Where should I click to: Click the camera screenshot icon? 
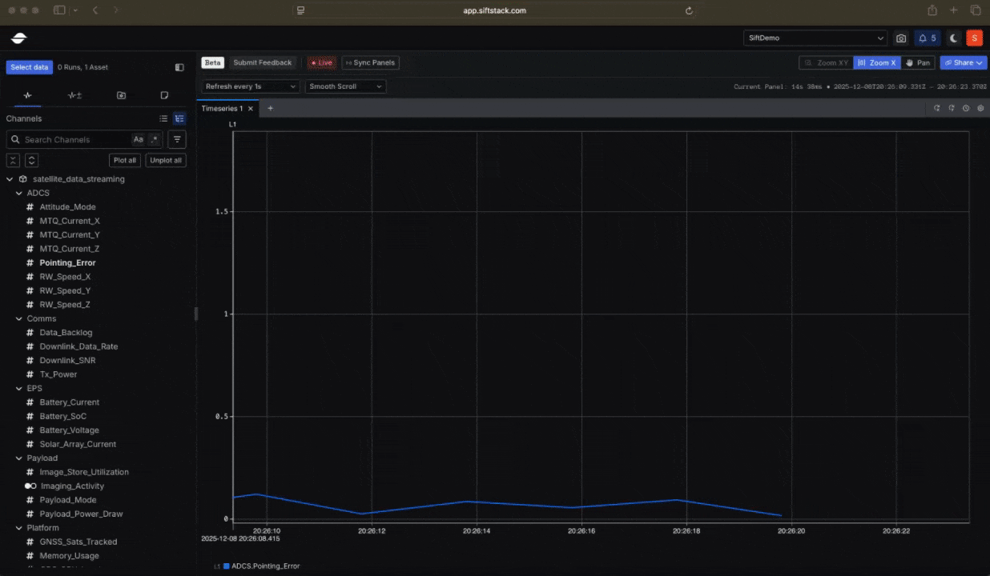(x=901, y=38)
